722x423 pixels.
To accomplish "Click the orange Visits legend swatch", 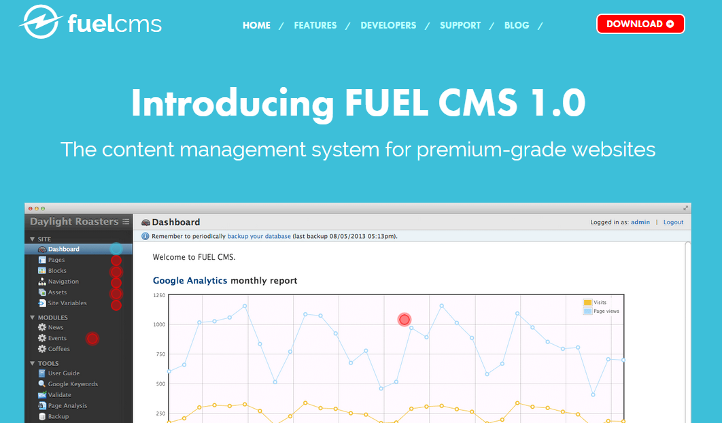I will 587,302.
